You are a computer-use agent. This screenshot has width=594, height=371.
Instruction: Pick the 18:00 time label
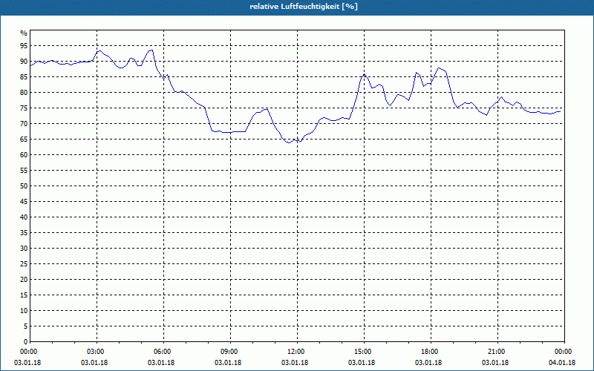(x=431, y=352)
